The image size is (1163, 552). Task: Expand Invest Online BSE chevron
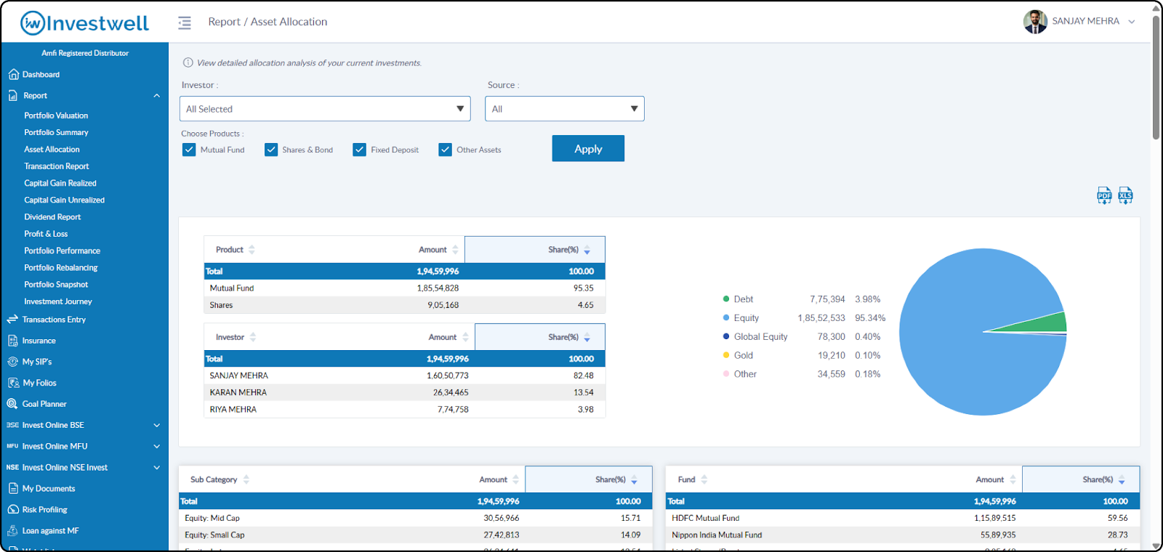click(157, 426)
